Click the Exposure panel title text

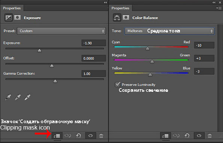[x=32, y=18]
